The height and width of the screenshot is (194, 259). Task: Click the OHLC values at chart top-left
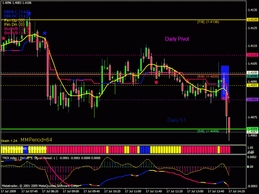(17, 3)
